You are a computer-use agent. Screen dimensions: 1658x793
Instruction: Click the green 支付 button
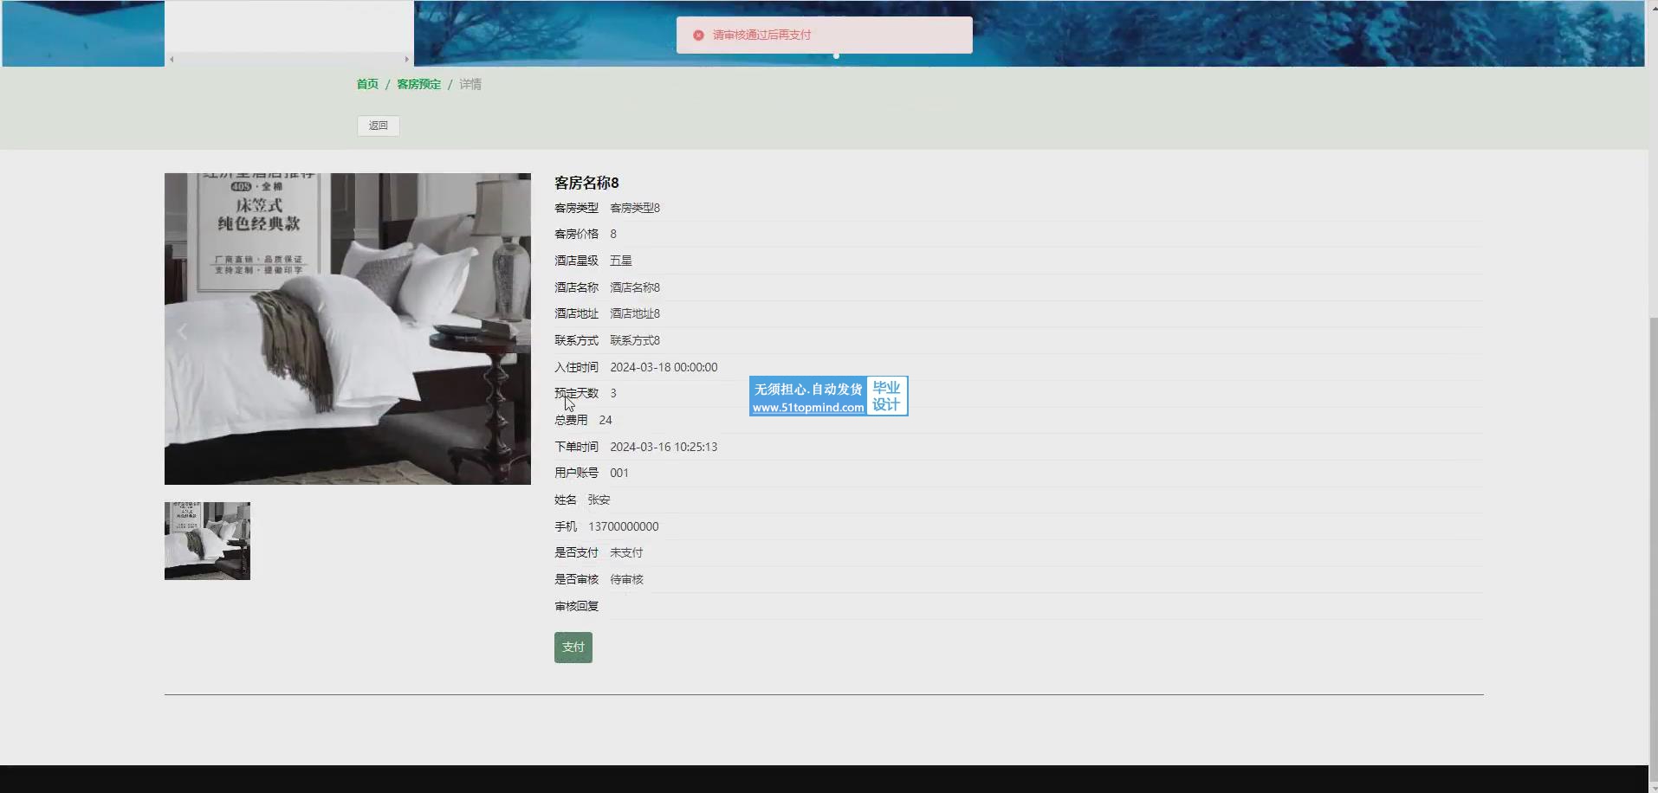(x=573, y=648)
